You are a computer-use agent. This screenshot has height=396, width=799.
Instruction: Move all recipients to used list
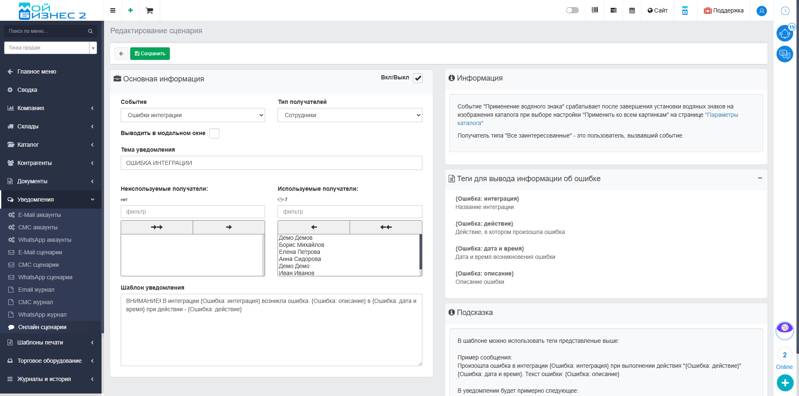coord(157,227)
